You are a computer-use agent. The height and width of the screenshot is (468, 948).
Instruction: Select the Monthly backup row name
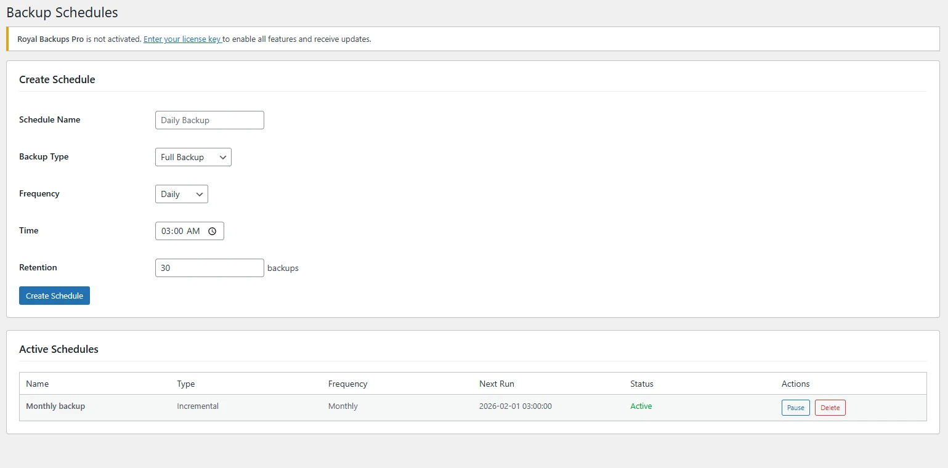tap(55, 406)
